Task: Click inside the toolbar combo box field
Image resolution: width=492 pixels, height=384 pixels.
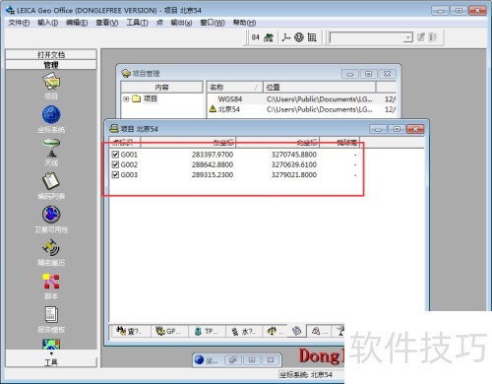Action: (367, 37)
